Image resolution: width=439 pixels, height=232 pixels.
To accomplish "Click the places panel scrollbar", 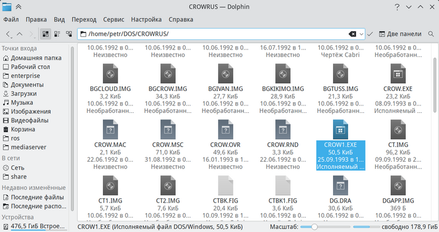I will pyautogui.click(x=72, y=129).
